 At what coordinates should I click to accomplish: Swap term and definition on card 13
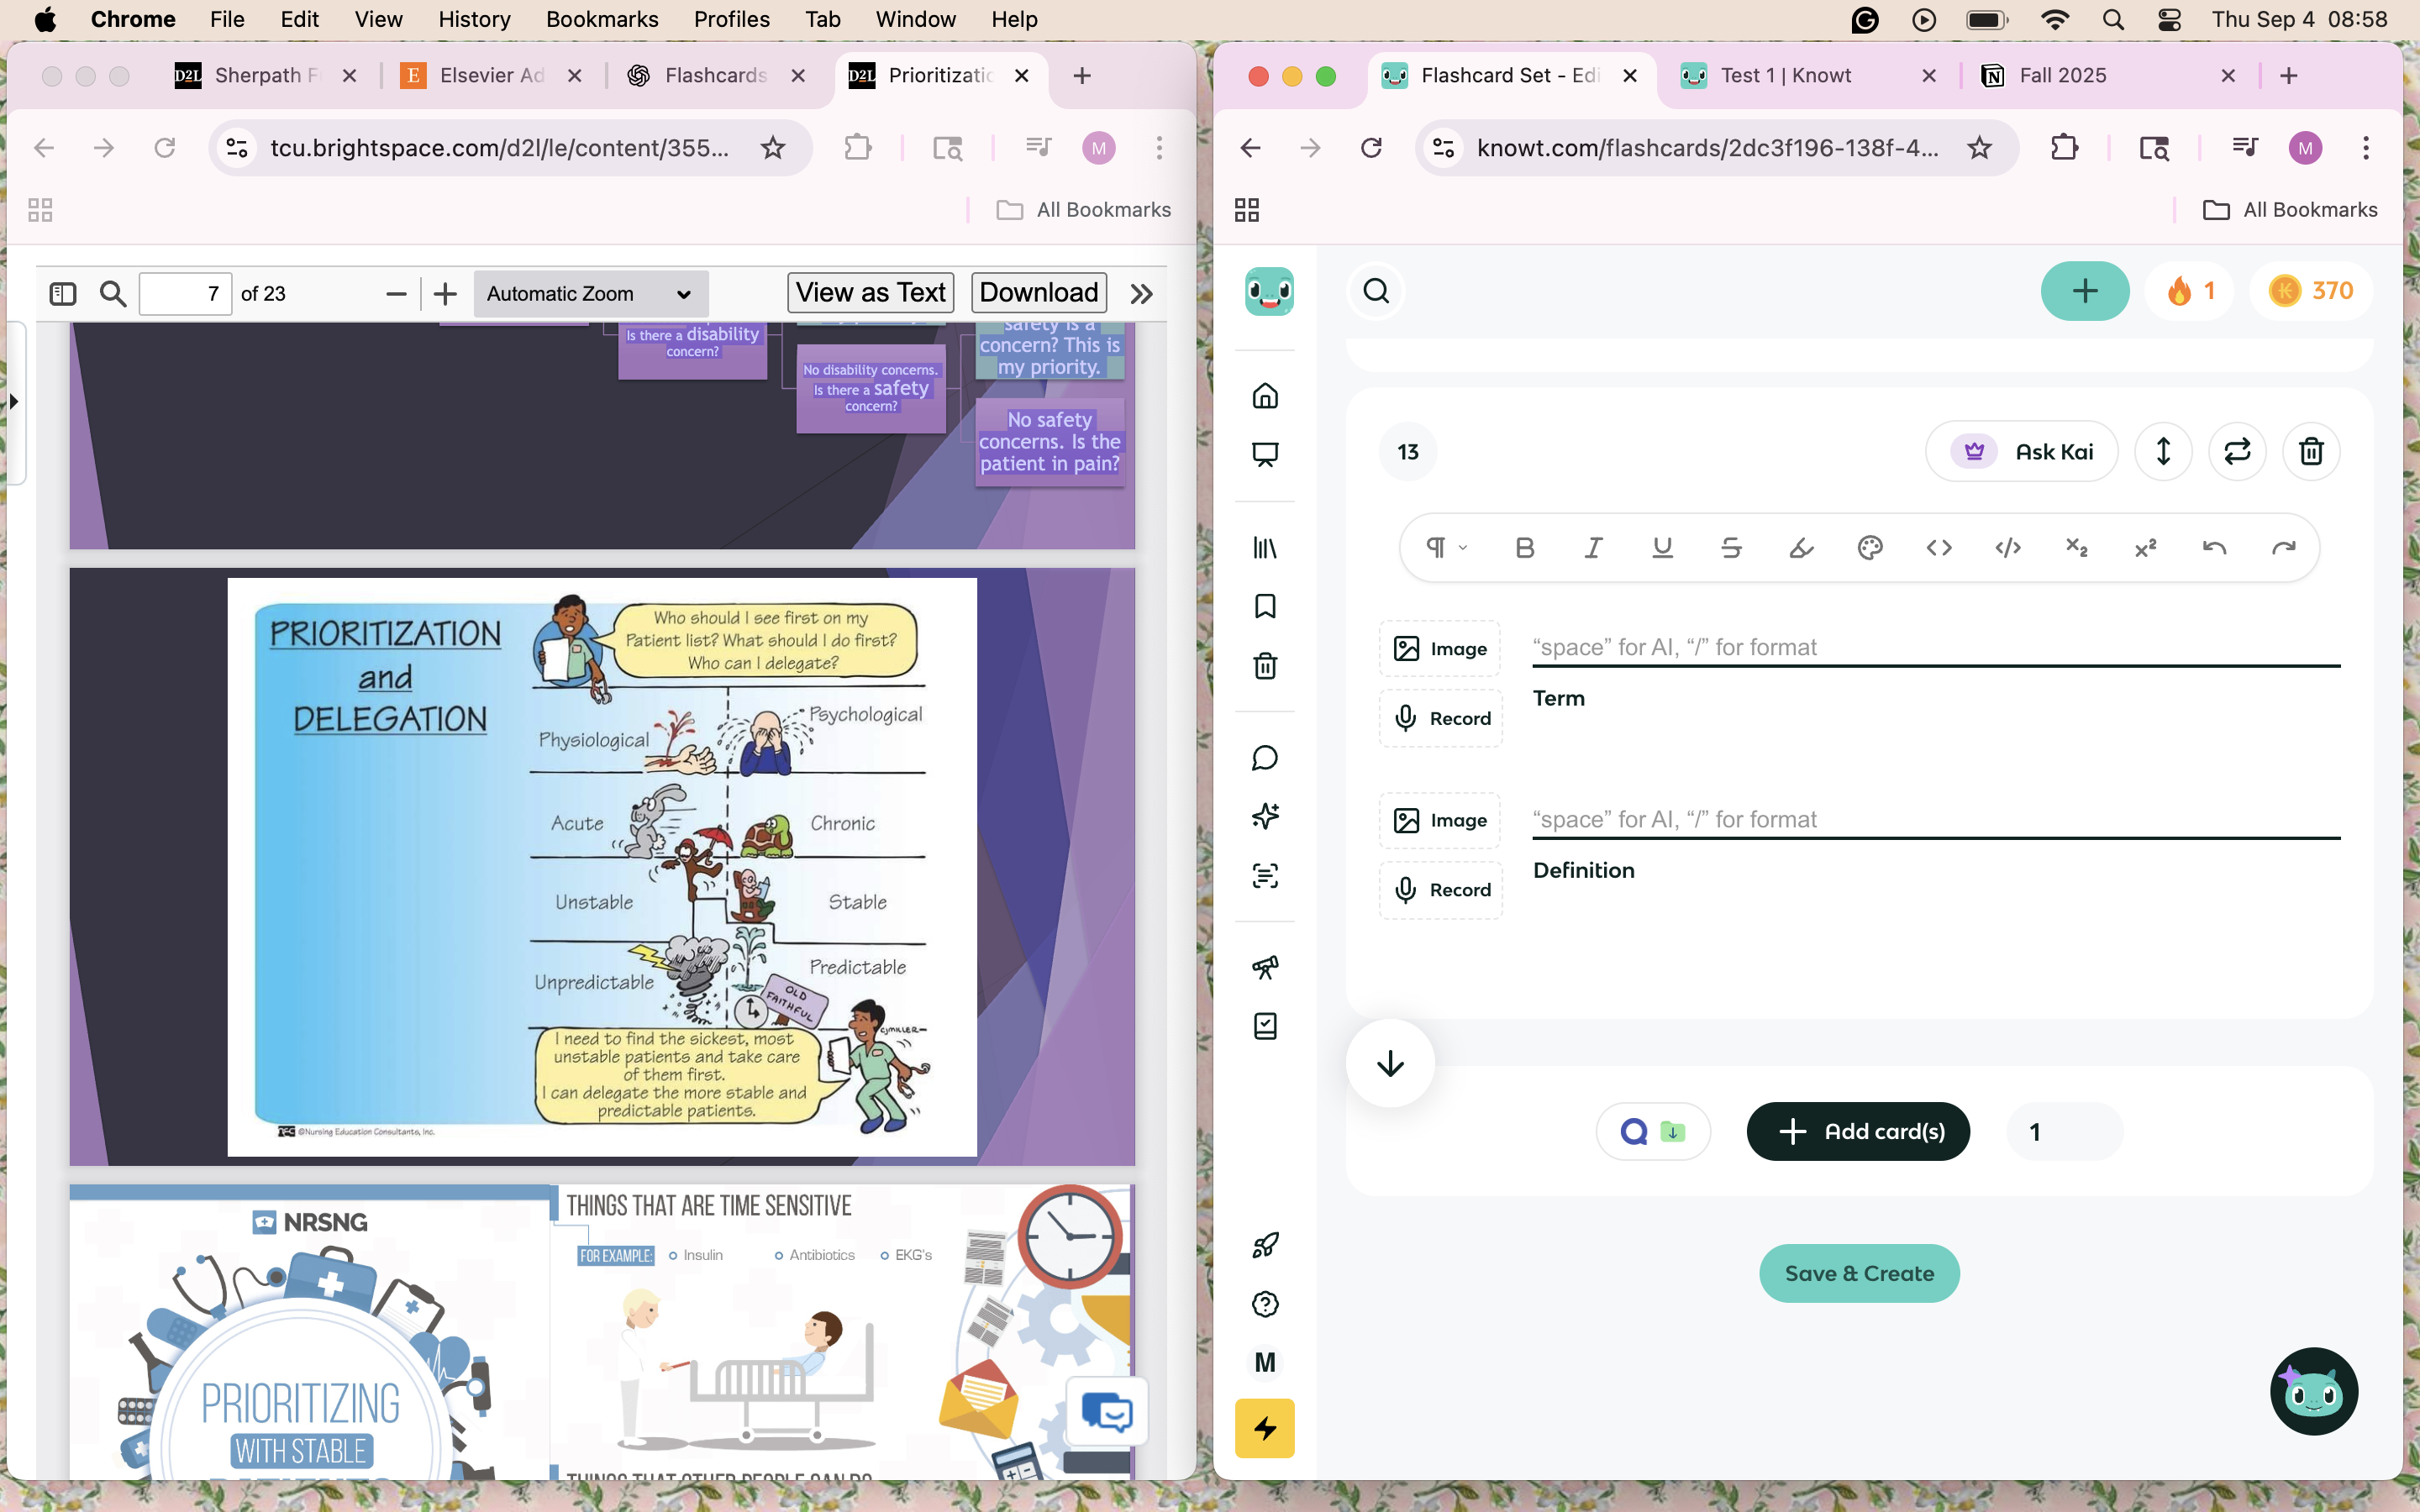(x=2236, y=452)
